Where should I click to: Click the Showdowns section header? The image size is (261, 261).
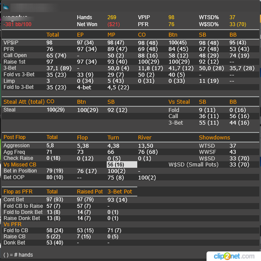click(214, 138)
